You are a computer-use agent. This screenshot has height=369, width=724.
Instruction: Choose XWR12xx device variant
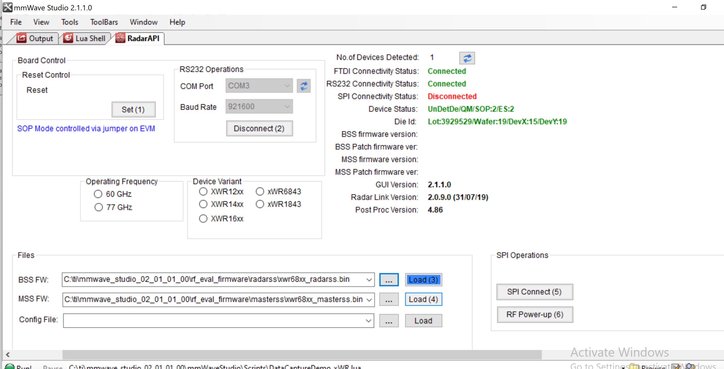[203, 192]
